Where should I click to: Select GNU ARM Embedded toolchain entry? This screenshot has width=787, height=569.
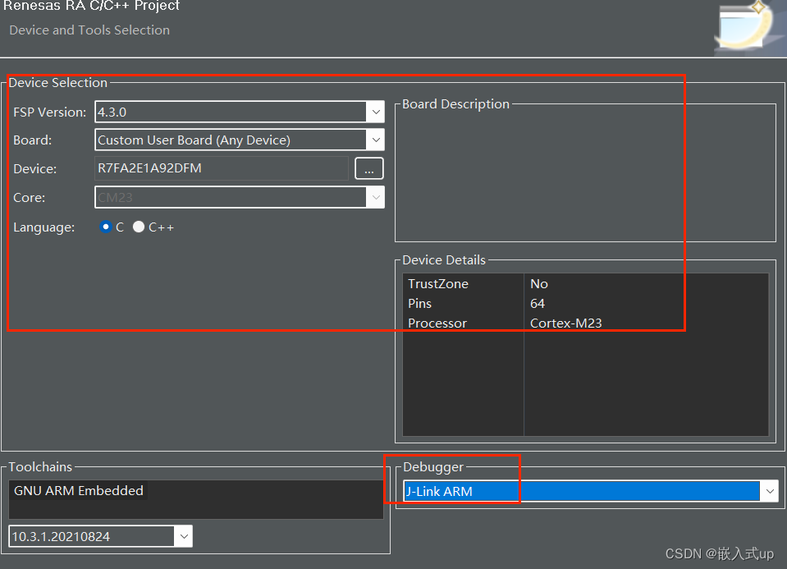pos(79,491)
